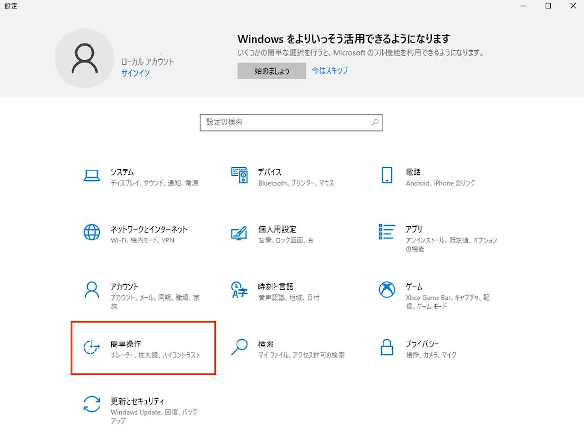Open the 電話 phone icon

(x=386, y=175)
